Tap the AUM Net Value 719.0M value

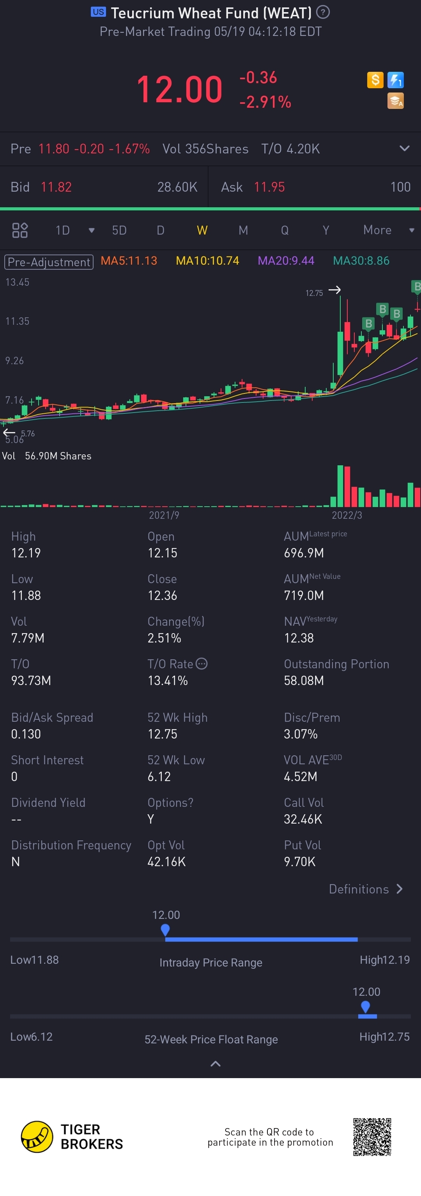point(304,596)
